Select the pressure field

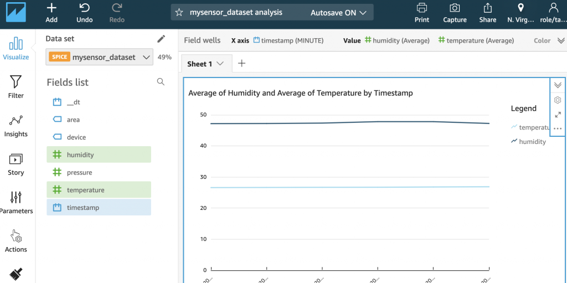point(79,172)
